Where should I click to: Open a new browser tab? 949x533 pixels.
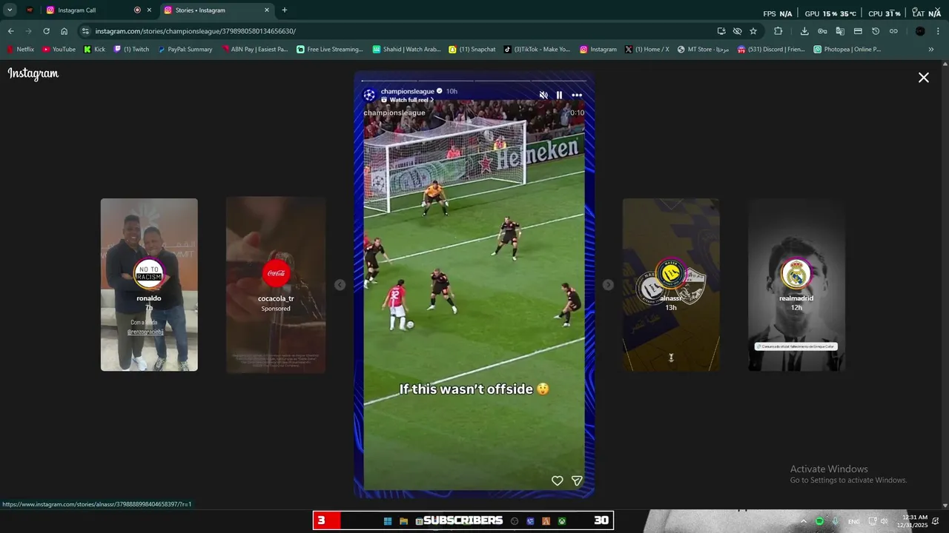(x=284, y=10)
